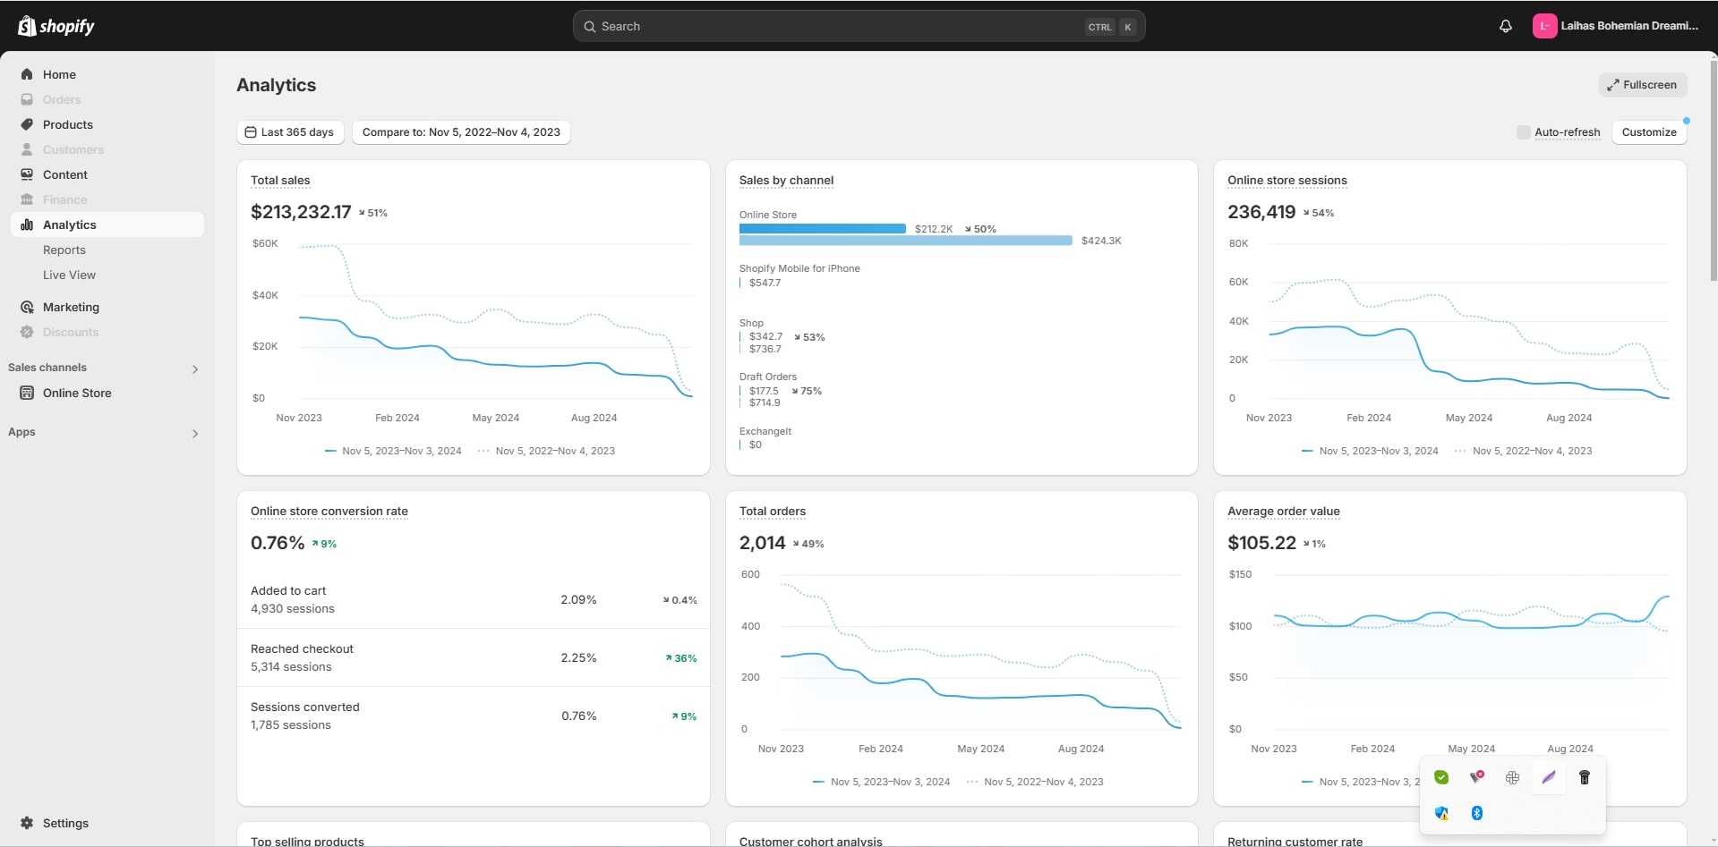Click the Total sales card title
The image size is (1718, 847).
click(280, 180)
